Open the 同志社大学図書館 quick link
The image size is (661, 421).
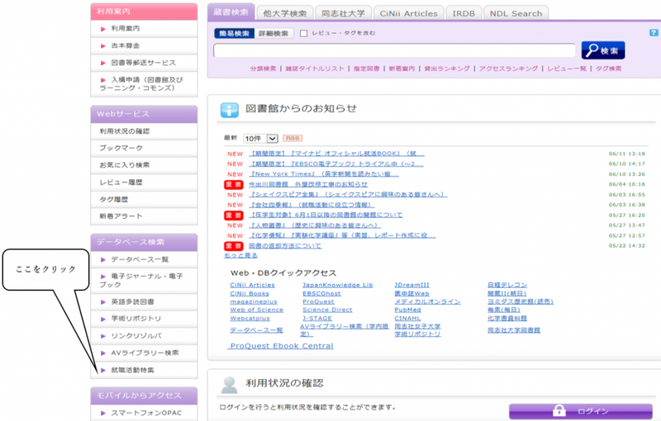pyautogui.click(x=514, y=330)
